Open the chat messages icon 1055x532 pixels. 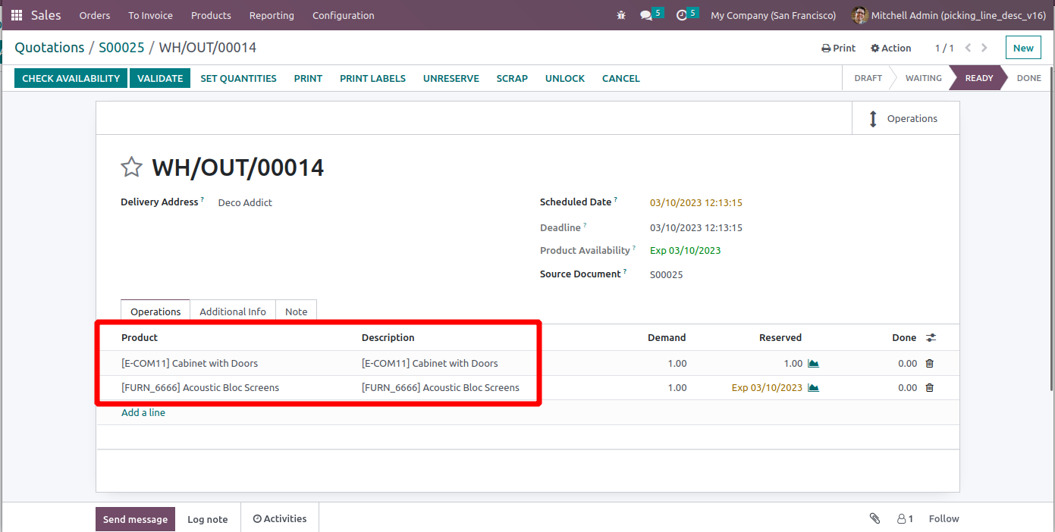[x=646, y=15]
